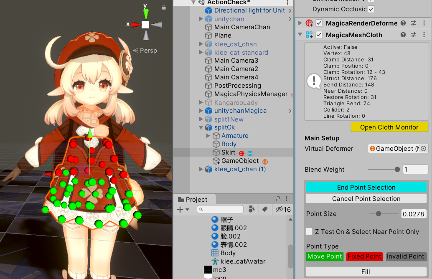Expand KangarooLady object
432x279 pixels.
201,102
